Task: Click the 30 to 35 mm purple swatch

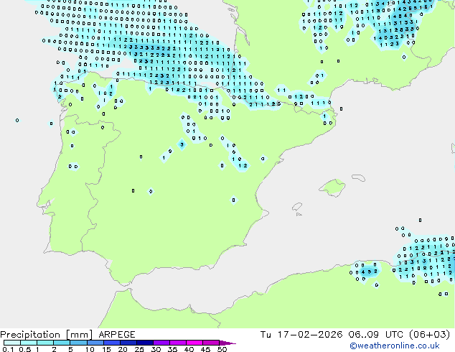Action: point(161,343)
